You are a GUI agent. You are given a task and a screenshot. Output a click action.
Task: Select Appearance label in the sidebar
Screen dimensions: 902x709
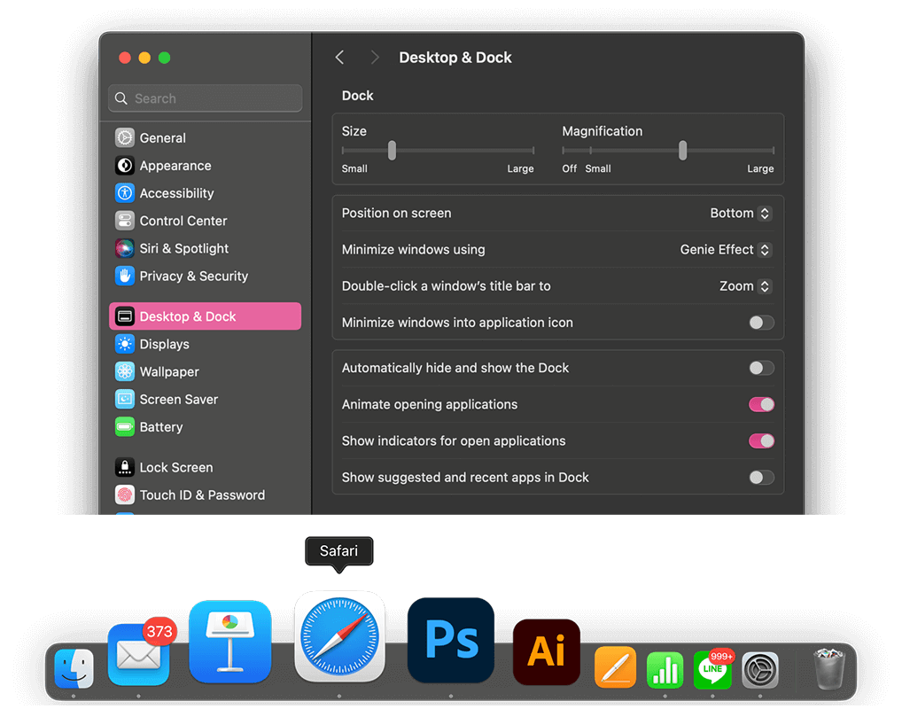(x=175, y=166)
